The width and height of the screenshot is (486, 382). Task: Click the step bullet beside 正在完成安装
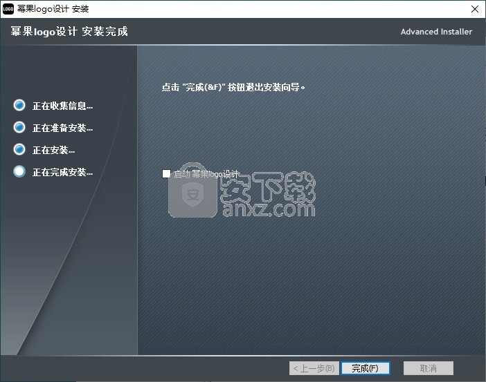[x=19, y=171]
